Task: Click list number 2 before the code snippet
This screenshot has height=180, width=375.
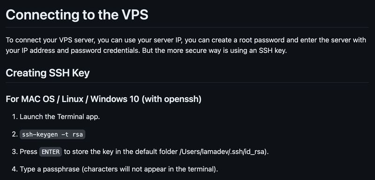Action: pos(15,135)
